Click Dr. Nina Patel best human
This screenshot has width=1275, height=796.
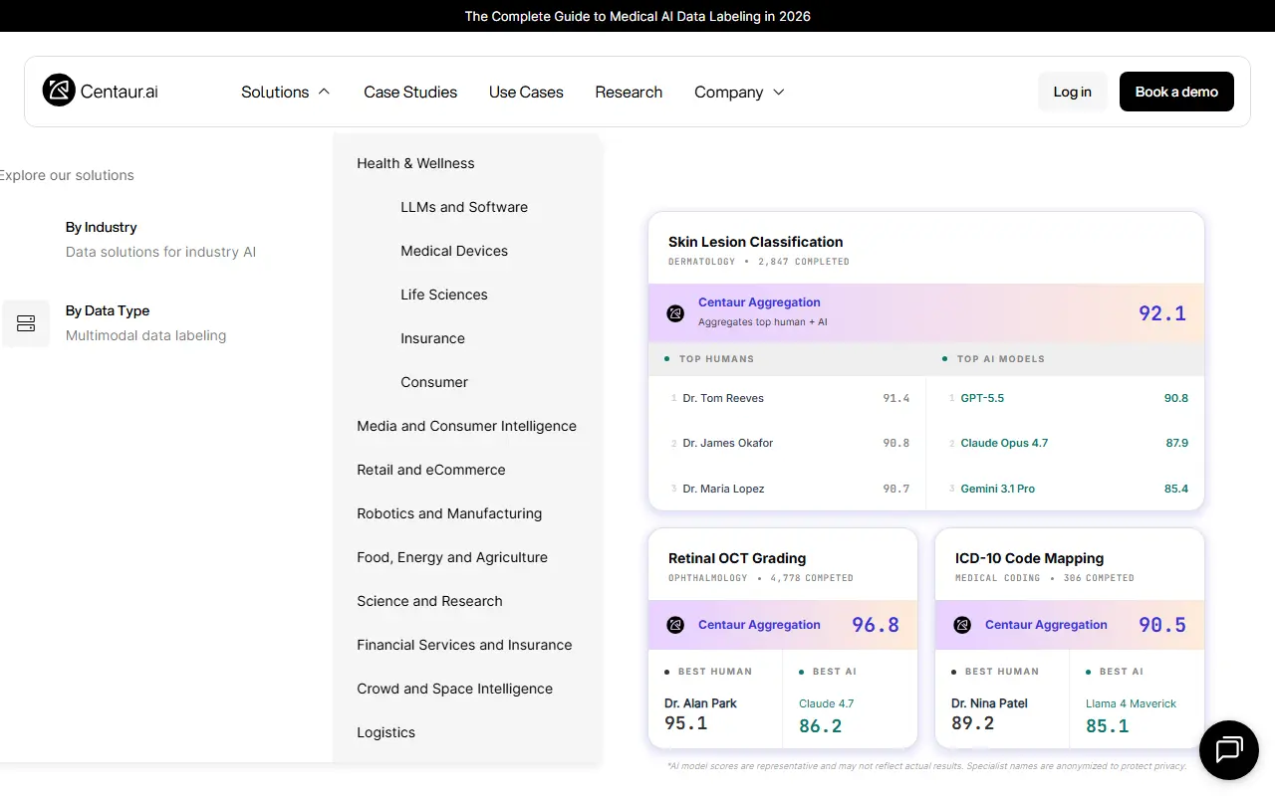coord(989,703)
